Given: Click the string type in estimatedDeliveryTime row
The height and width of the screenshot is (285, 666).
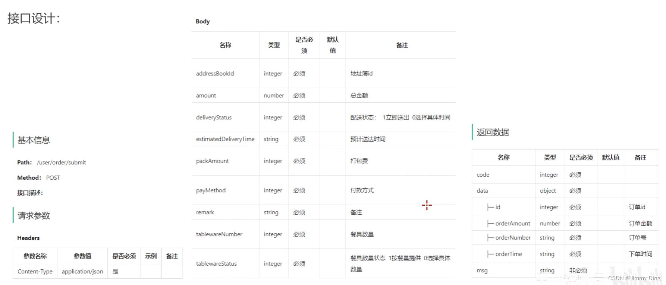Looking at the screenshot, I should [271, 139].
